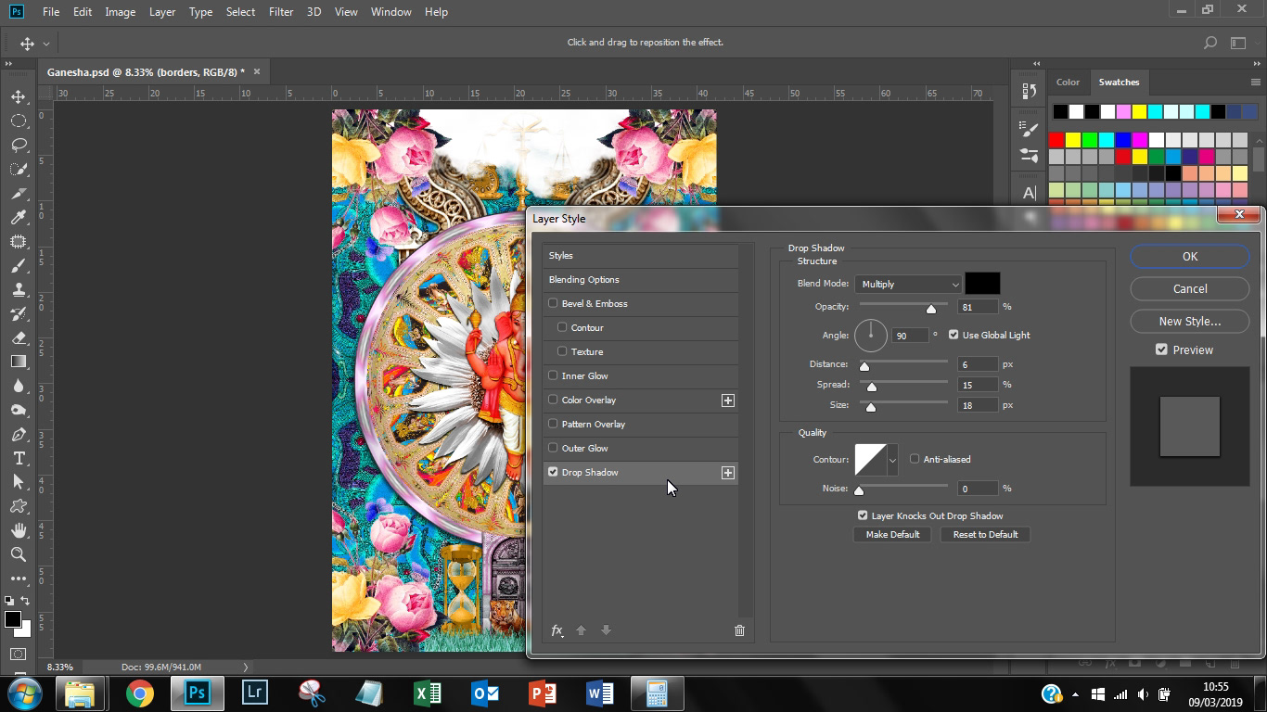1267x712 pixels.
Task: Click the New Style button
Action: 1190,321
